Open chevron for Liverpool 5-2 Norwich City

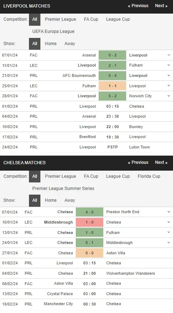pyautogui.click(x=169, y=96)
